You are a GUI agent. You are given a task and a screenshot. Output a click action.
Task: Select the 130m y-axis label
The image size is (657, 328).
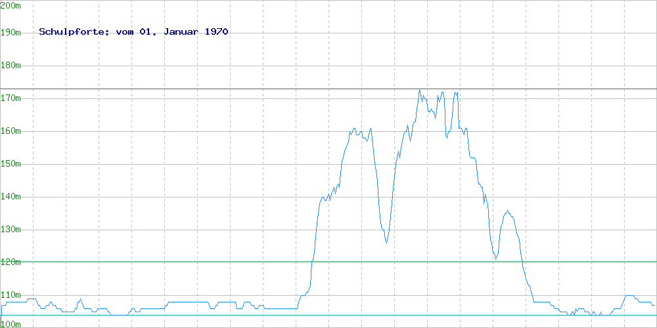coord(11,229)
